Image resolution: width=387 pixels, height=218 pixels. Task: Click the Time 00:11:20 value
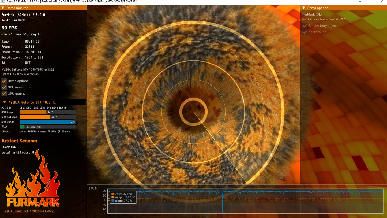32,42
